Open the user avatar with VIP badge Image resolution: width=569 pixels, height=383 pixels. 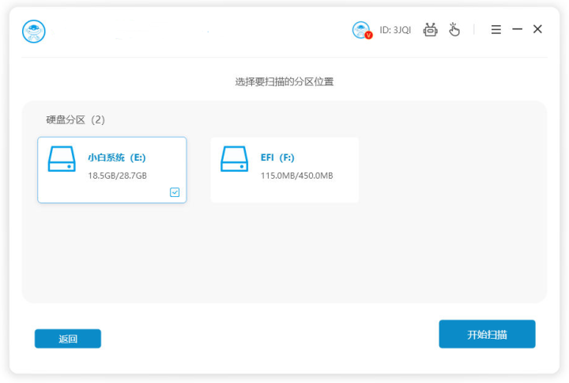tap(362, 30)
